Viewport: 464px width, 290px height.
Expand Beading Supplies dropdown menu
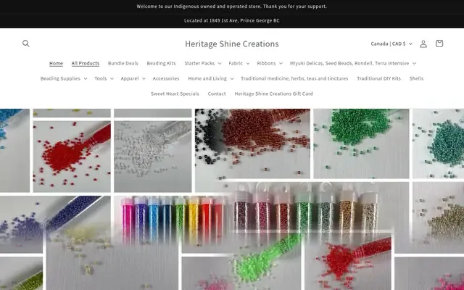coord(64,78)
